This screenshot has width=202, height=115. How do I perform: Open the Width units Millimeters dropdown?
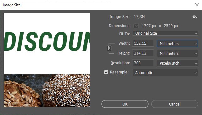177,43
